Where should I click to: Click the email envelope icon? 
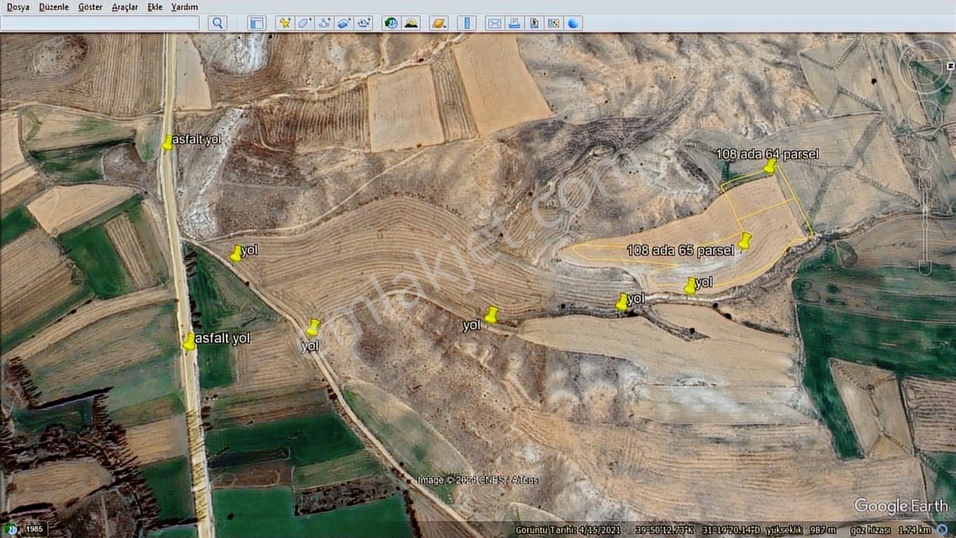point(495,23)
